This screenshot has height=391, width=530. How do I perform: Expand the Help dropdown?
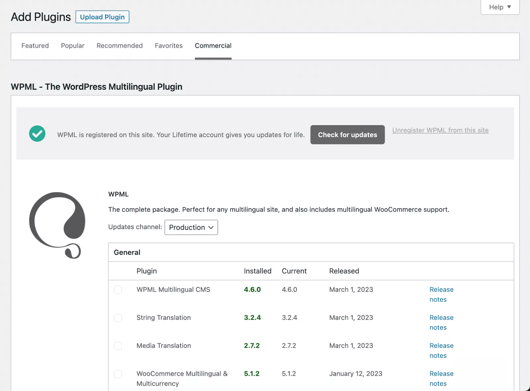(x=500, y=7)
